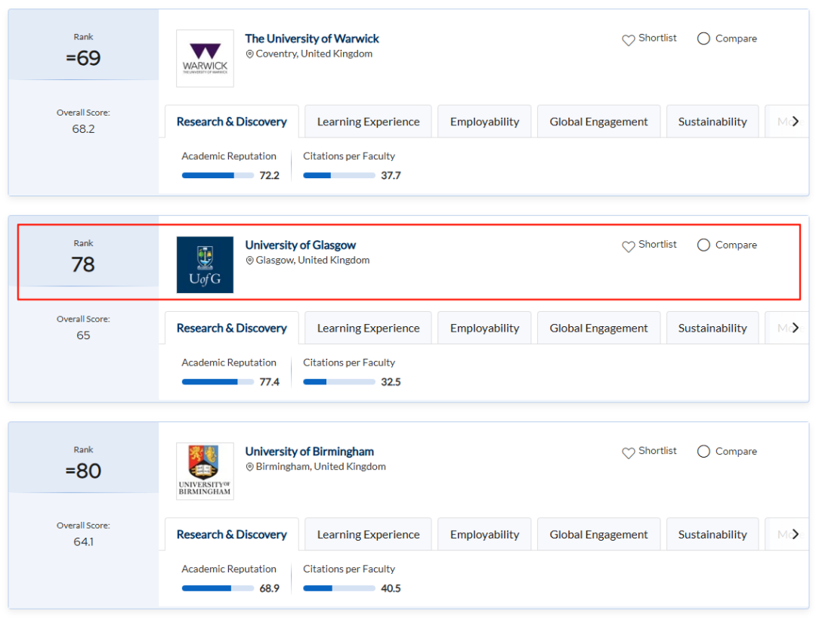Open The University of Warwick link

pyautogui.click(x=312, y=39)
